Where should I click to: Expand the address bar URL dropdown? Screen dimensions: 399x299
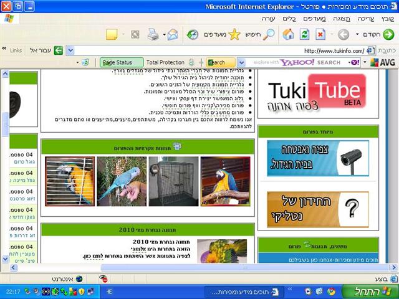pyautogui.click(x=70, y=50)
